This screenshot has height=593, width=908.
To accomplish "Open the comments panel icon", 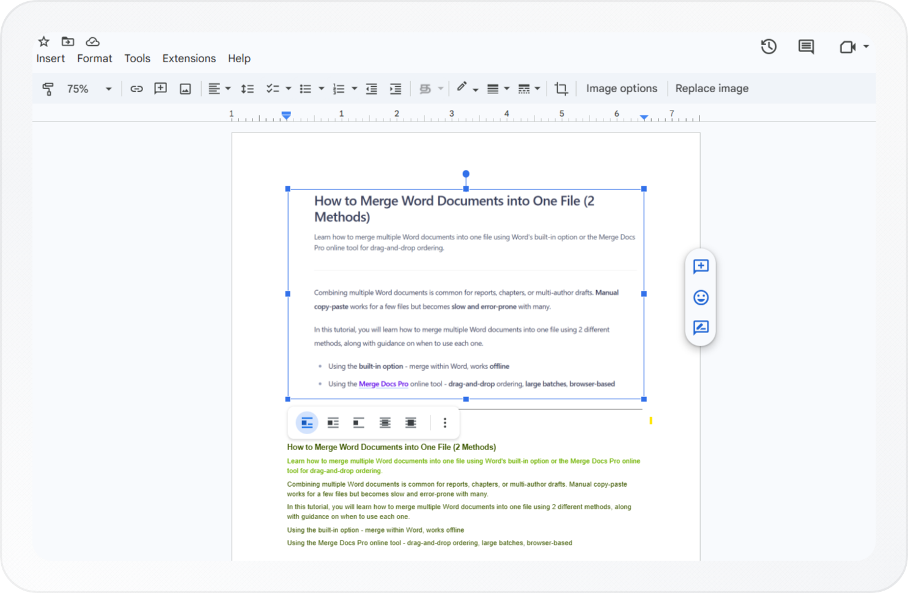I will coord(806,46).
